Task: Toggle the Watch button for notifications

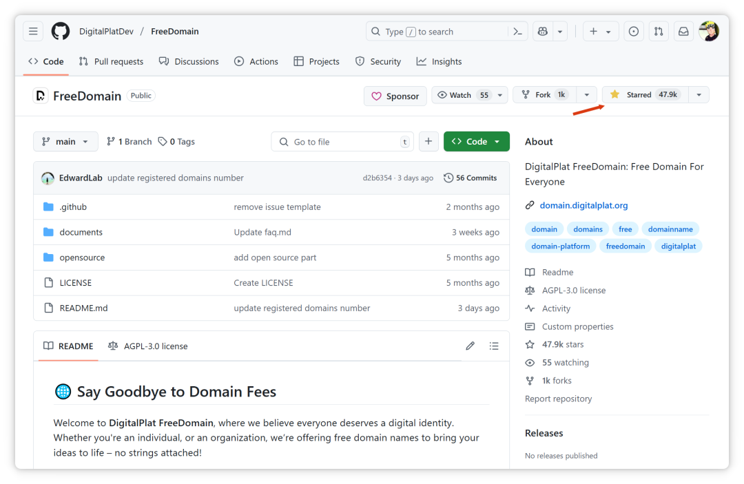Action: (x=462, y=95)
